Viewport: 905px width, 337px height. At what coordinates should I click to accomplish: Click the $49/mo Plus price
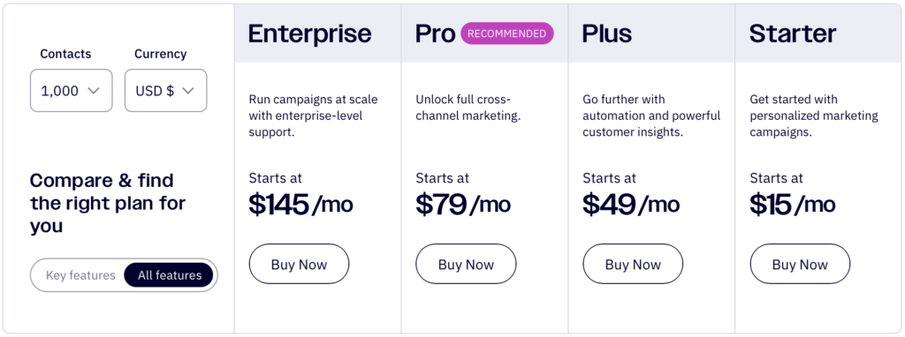coord(631,204)
